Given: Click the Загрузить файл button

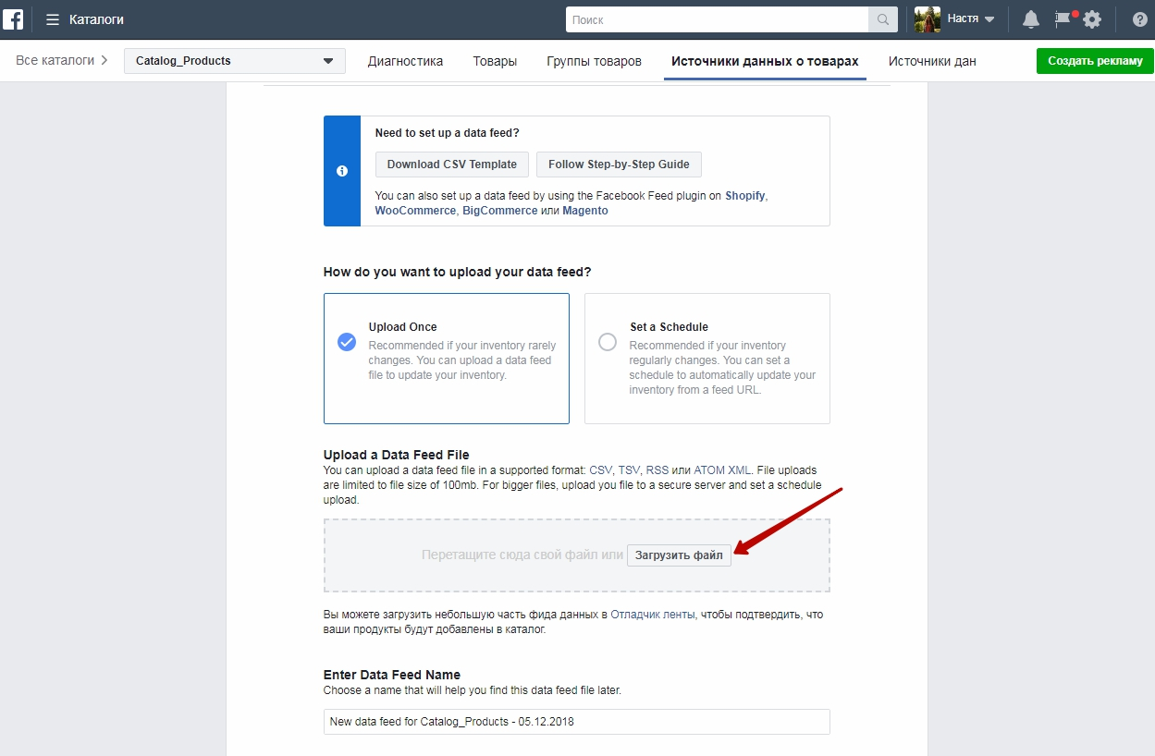Looking at the screenshot, I should click(679, 555).
